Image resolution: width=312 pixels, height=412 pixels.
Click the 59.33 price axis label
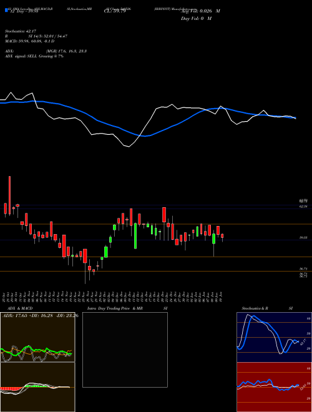click(x=303, y=238)
